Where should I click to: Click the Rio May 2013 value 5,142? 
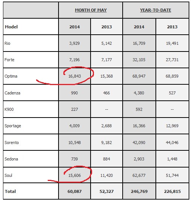(107, 43)
